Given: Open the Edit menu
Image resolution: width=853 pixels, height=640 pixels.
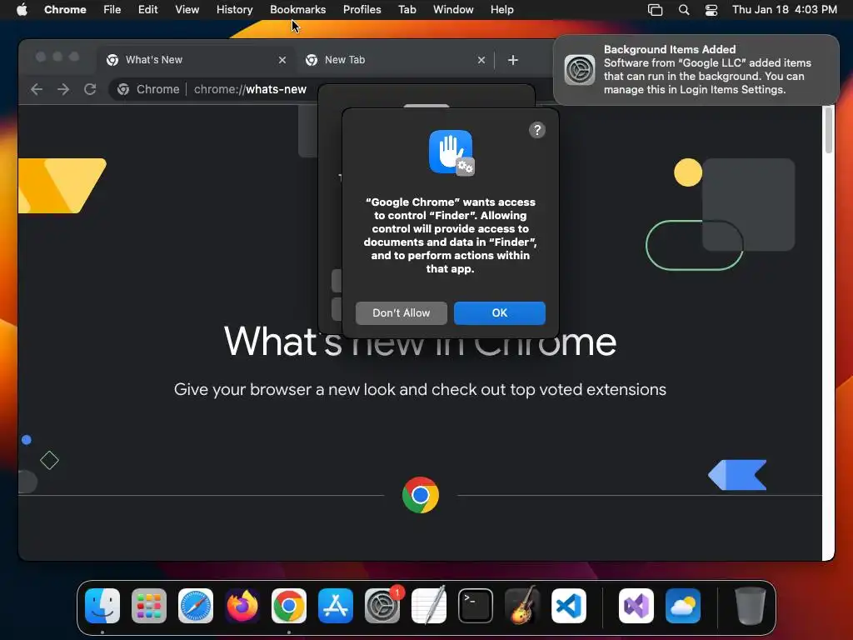Looking at the screenshot, I should pos(148,10).
